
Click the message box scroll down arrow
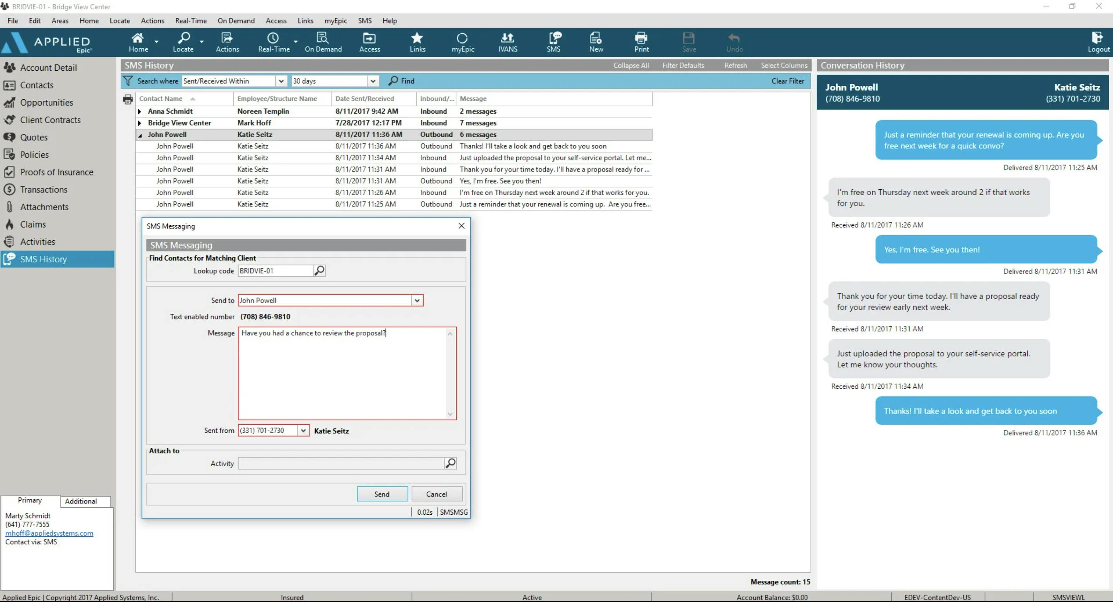tap(450, 414)
